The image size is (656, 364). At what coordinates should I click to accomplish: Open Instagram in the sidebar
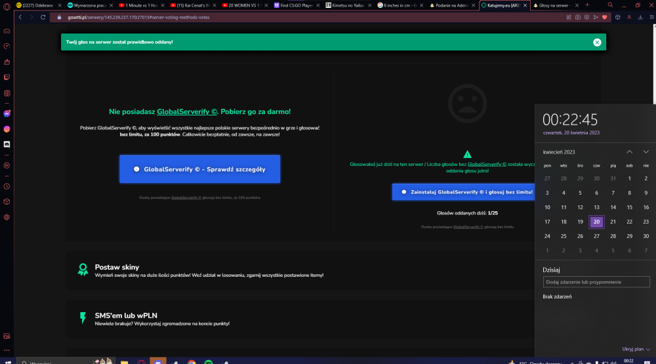click(7, 129)
